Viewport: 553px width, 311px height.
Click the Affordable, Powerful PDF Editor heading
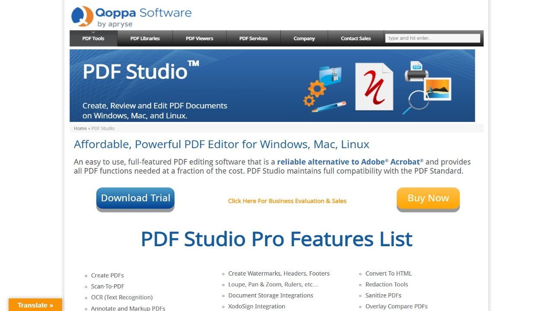222,144
